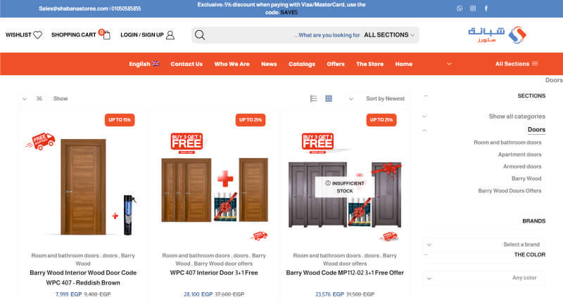Go to Contact Us page
563x302 pixels.
[x=186, y=64]
